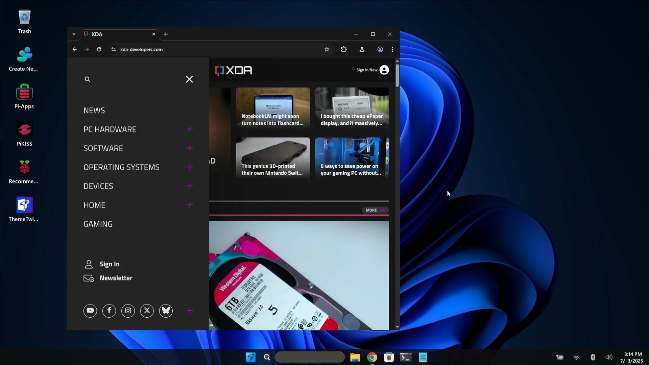Expand the PC HARDWARE category

click(x=190, y=129)
